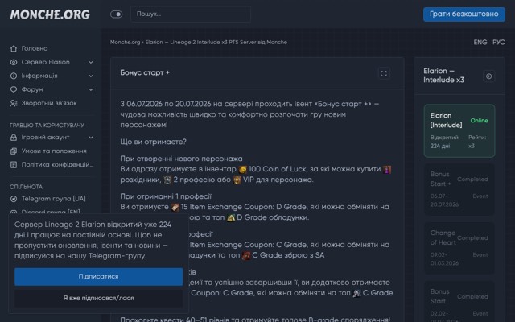Click the Зворотній зв'язок contact icon
Viewport: 515px width, 322px height.
tap(14, 103)
